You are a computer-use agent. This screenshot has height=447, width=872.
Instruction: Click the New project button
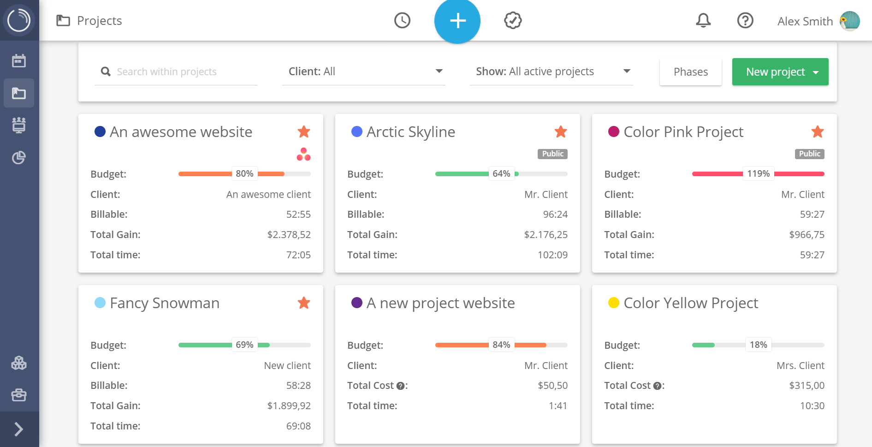point(780,72)
